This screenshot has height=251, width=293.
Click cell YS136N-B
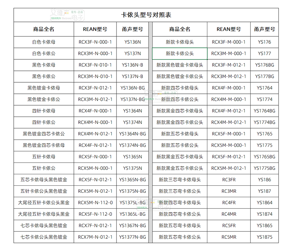(132, 65)
